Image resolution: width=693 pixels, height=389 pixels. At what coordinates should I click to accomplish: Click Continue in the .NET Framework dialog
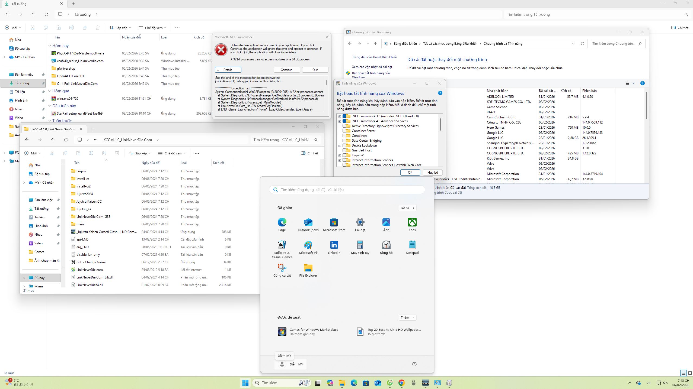coord(287,70)
